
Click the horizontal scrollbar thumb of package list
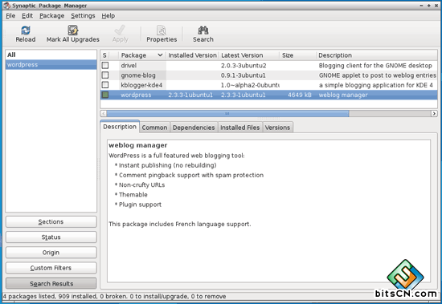click(x=227, y=113)
